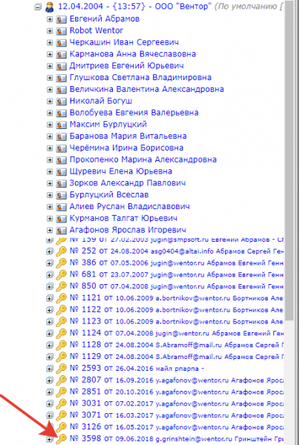This screenshot has height=445, width=300.
Task: Expand license № 386 node
Action: (x=50, y=263)
